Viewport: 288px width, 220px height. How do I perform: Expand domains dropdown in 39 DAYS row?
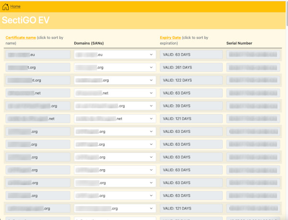115,106
